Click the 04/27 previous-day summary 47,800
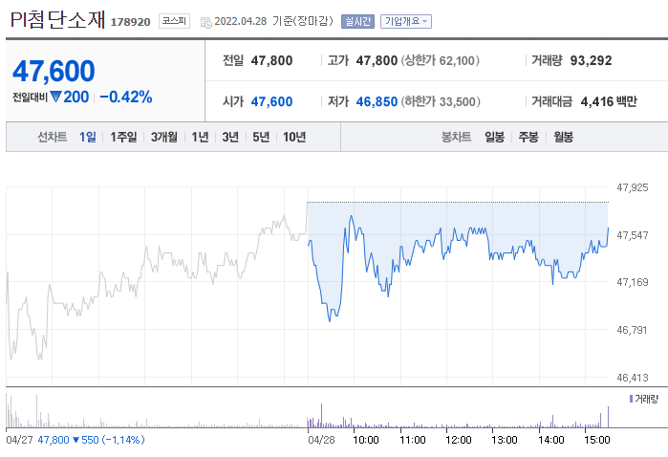This screenshot has height=457, width=668. point(54,440)
